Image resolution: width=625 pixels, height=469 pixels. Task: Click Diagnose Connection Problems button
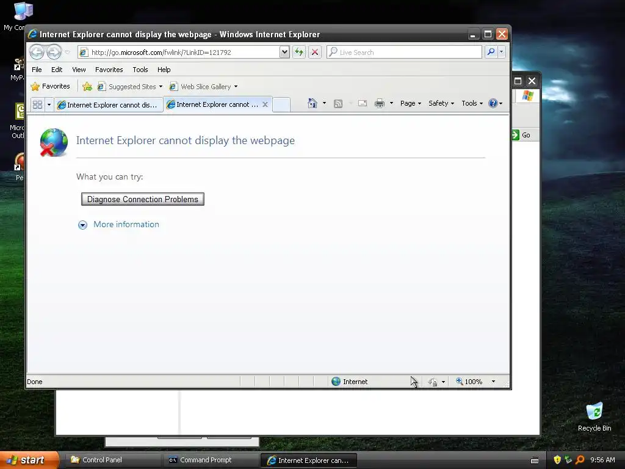(x=143, y=199)
